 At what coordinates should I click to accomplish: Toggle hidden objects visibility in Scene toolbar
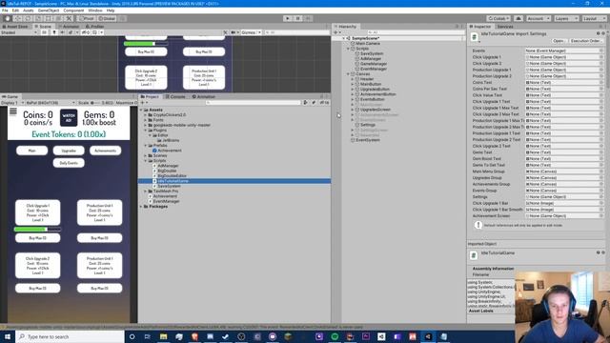click(x=86, y=32)
